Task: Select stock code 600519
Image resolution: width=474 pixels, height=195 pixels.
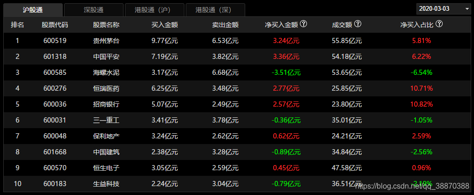Action: coord(55,41)
